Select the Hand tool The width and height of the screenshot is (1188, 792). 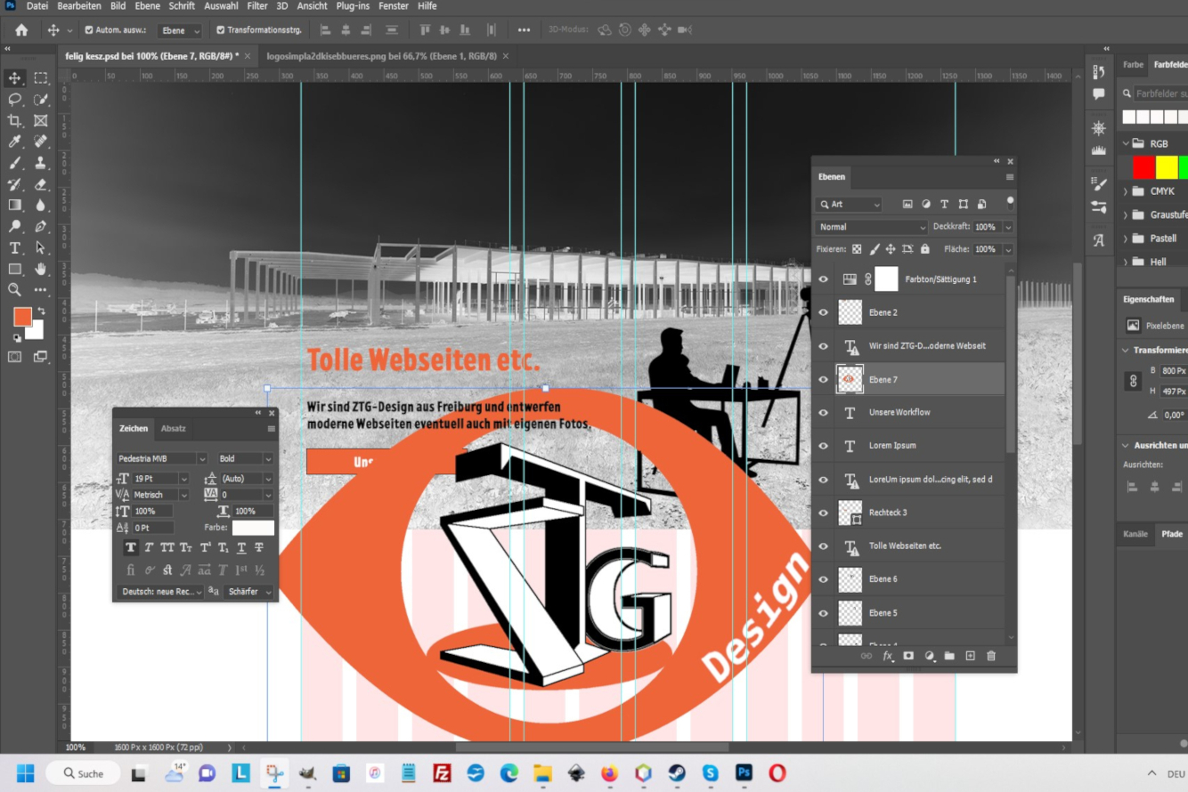click(40, 269)
